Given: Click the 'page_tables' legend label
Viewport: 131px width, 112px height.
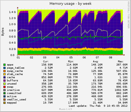Looking at the screenshot, I should click(16, 68).
